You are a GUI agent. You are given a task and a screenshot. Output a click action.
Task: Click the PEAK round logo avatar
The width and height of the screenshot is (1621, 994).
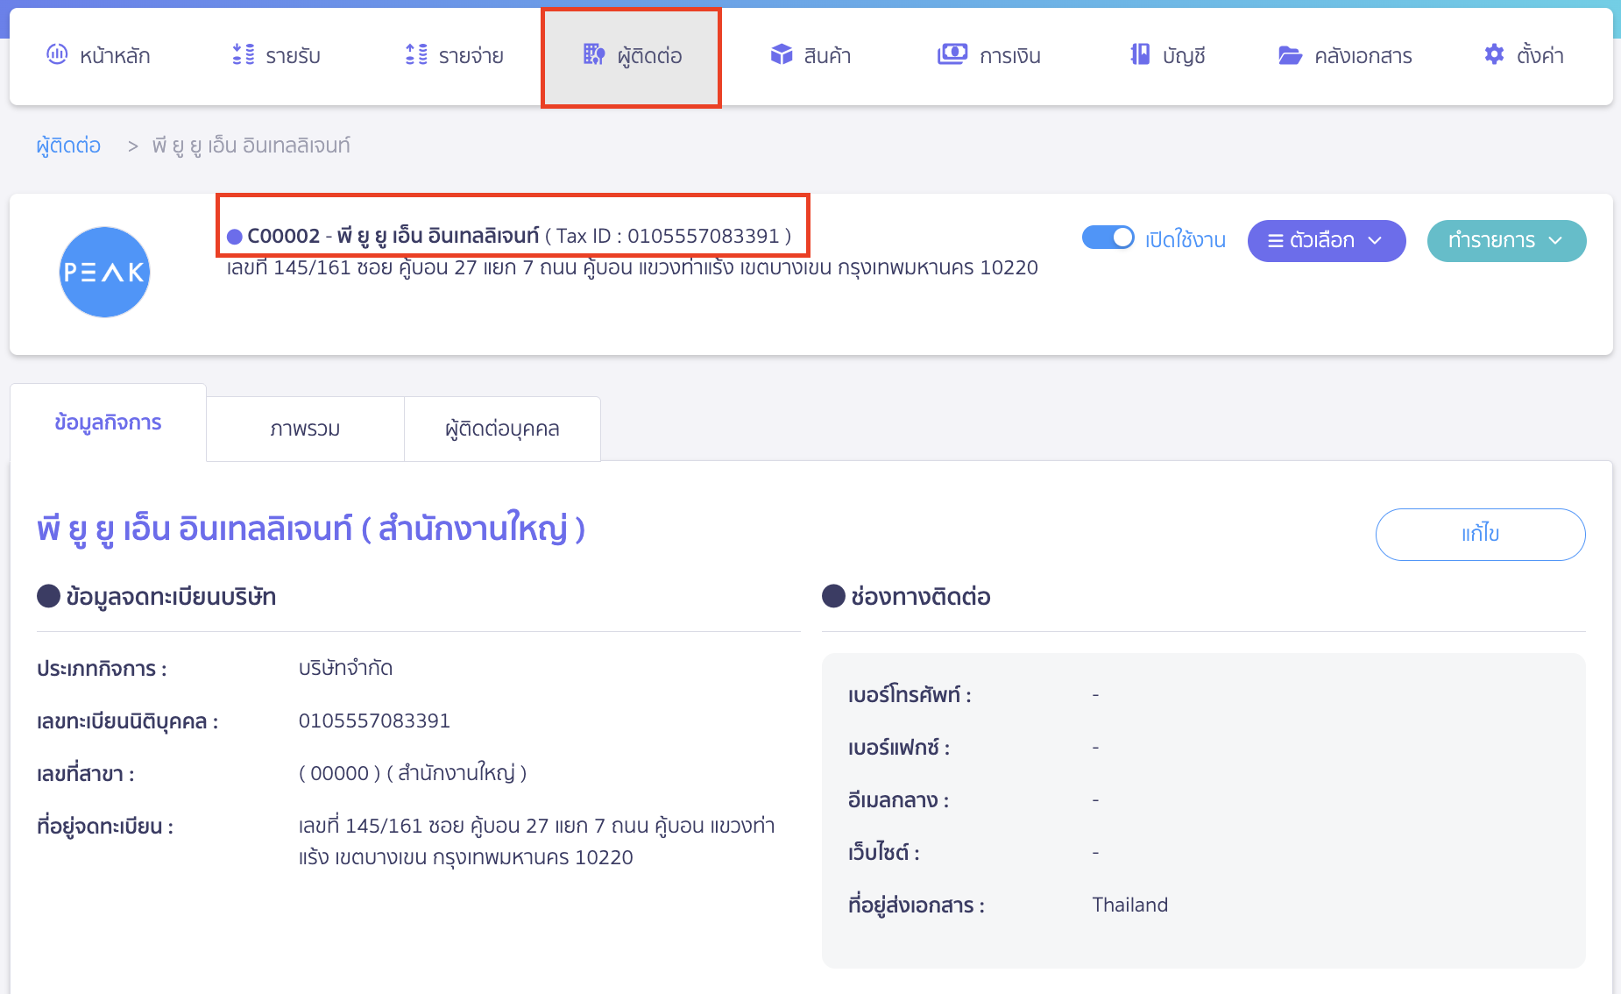pos(105,272)
